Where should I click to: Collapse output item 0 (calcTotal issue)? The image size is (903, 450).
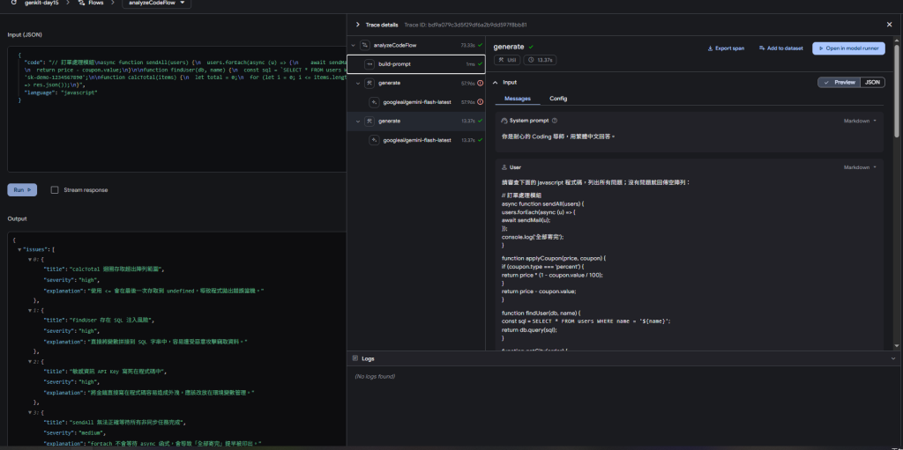pos(30,260)
